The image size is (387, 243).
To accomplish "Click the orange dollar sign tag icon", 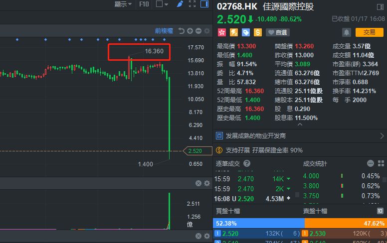I will coord(257,32).
